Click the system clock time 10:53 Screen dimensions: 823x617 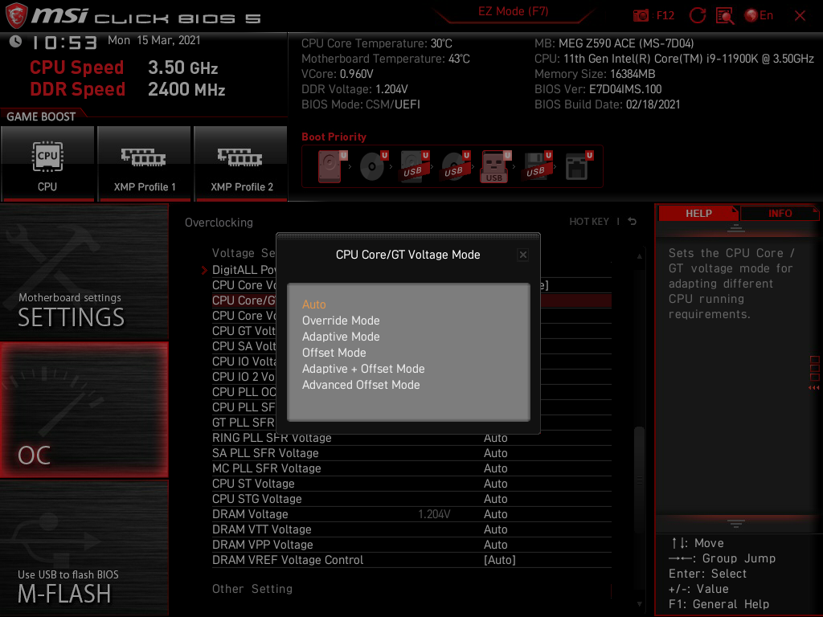pyautogui.click(x=64, y=43)
